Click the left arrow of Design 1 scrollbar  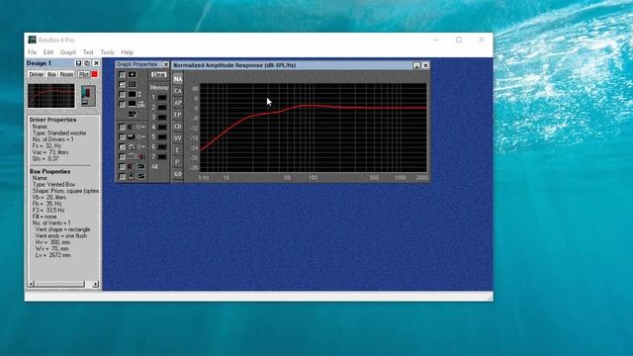(x=31, y=284)
